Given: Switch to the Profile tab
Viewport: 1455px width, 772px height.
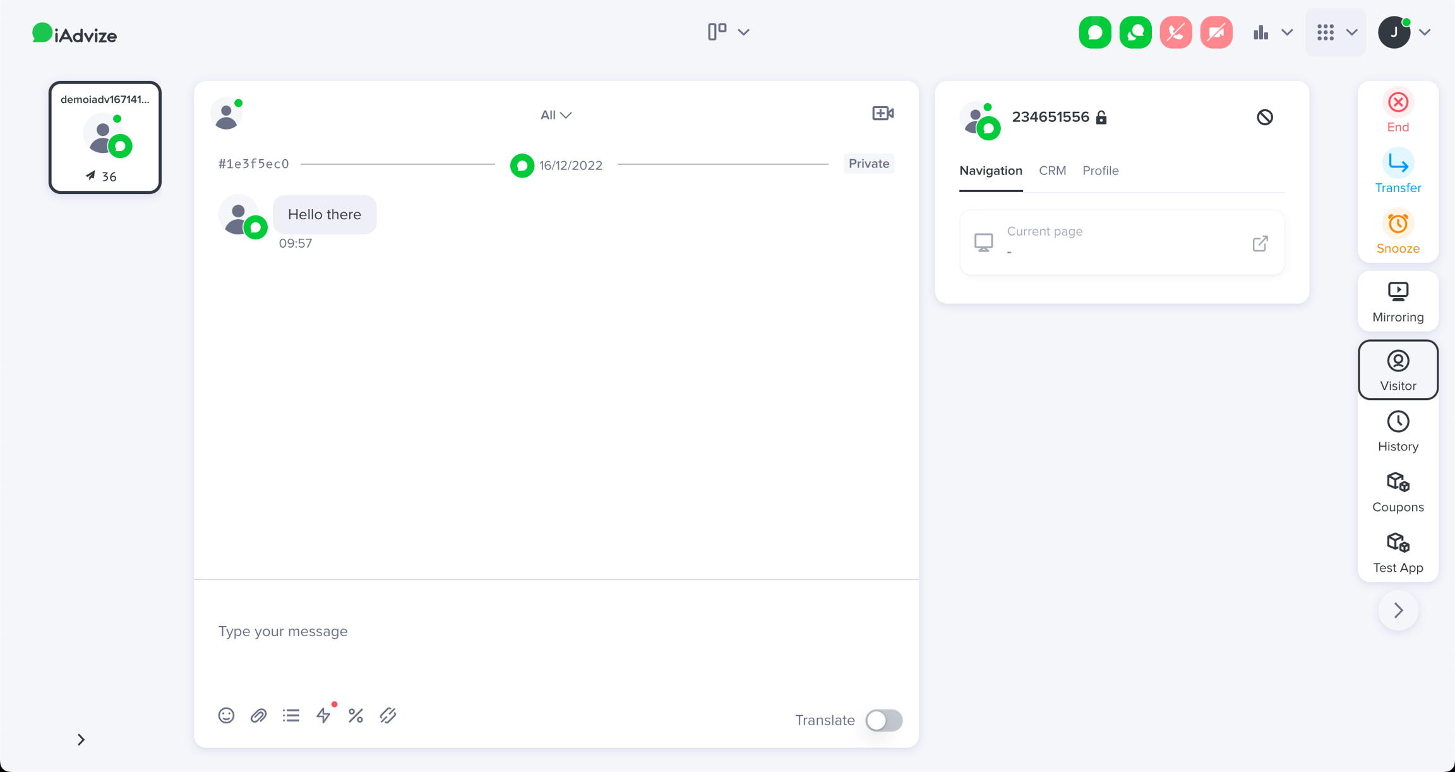Looking at the screenshot, I should (1100, 171).
